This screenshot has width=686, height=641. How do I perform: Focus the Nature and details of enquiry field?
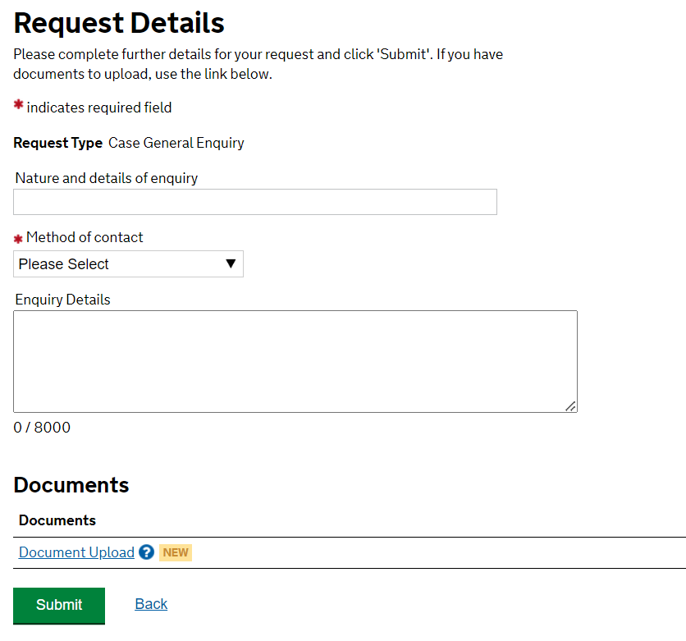point(254,202)
